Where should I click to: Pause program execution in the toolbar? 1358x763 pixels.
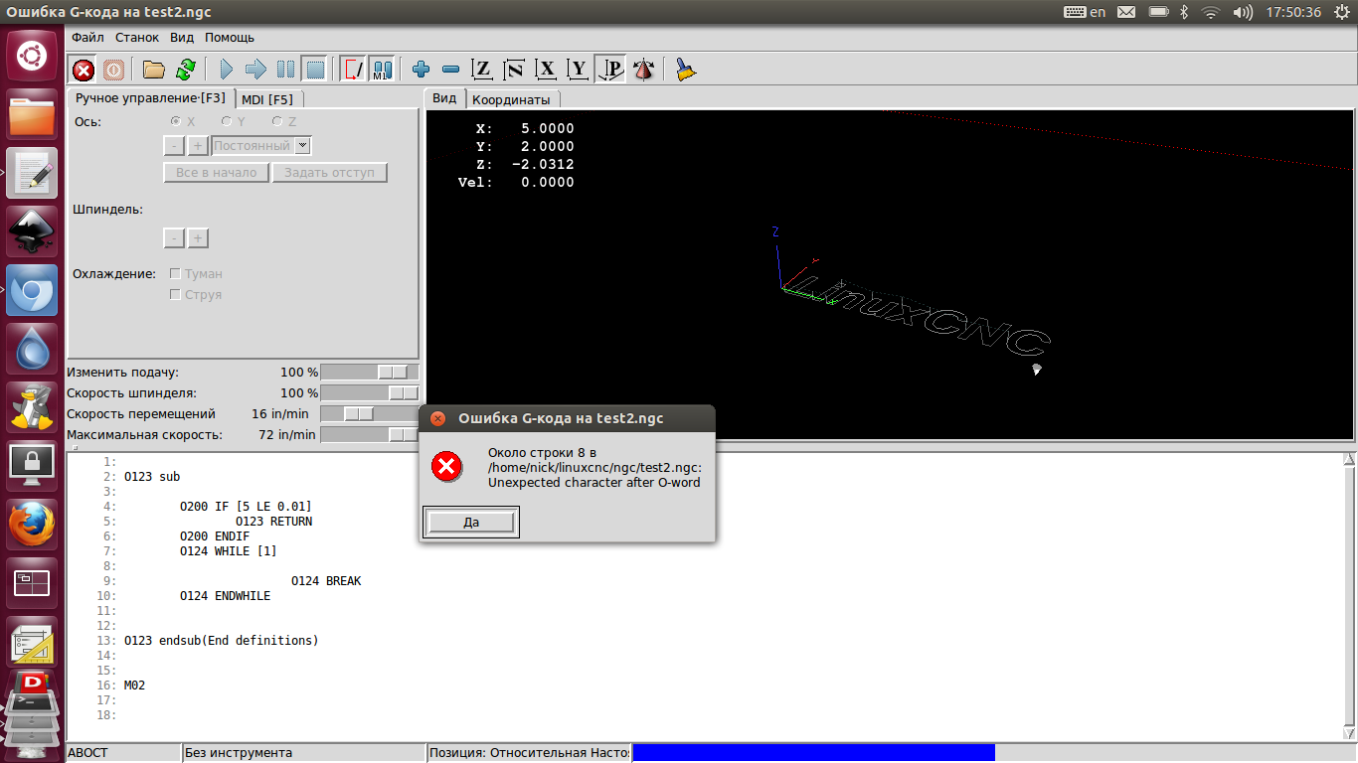(285, 70)
